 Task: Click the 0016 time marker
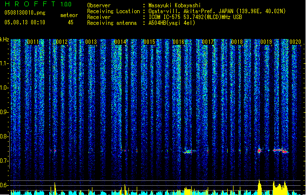coord(179,42)
